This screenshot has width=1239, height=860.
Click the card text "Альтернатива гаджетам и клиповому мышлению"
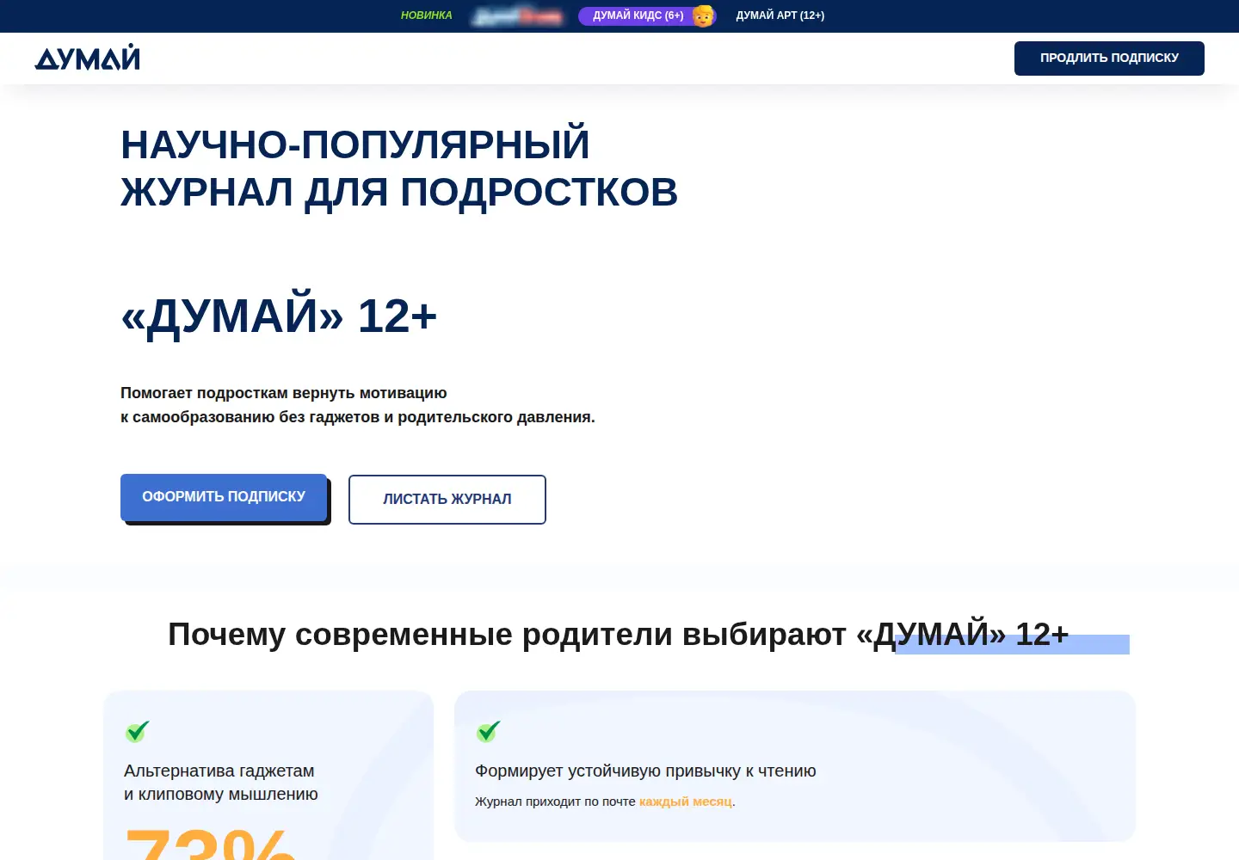tap(221, 783)
